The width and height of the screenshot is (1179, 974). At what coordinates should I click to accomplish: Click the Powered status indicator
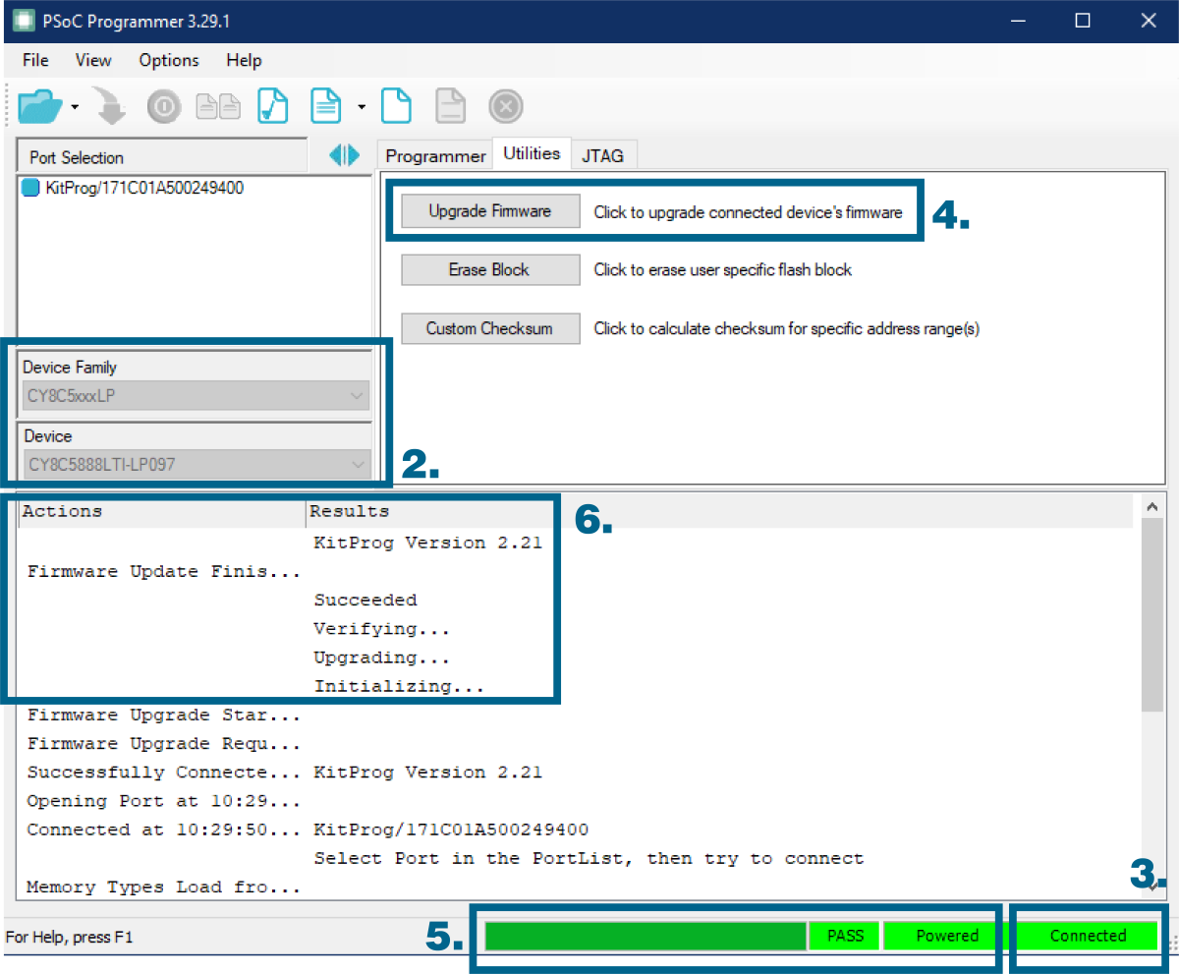click(947, 936)
